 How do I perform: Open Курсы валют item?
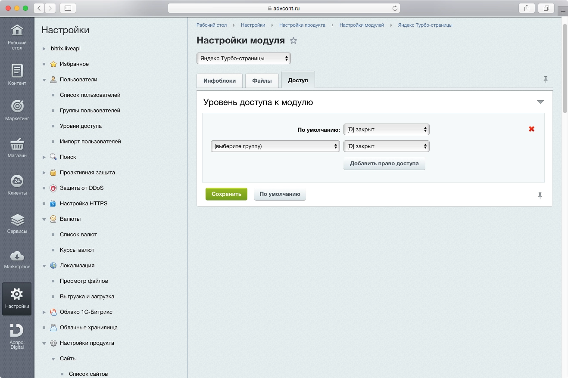pos(77,250)
